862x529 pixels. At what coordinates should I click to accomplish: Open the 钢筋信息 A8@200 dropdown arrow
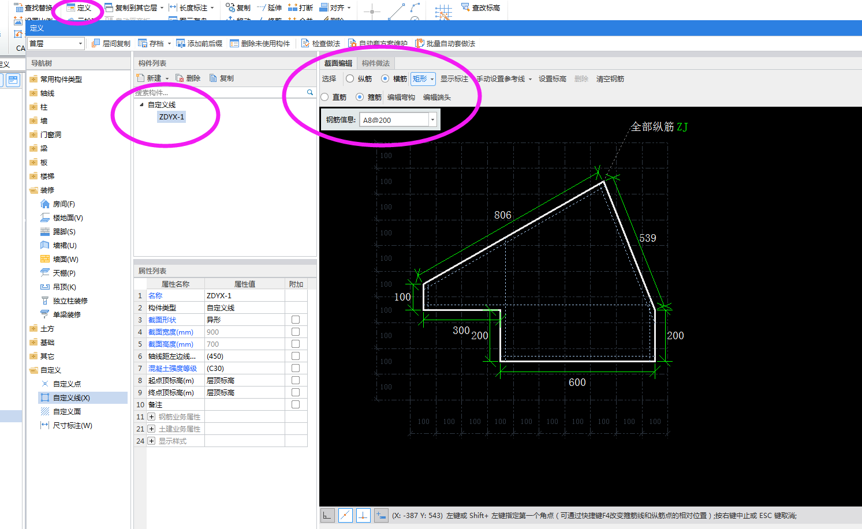click(x=432, y=119)
